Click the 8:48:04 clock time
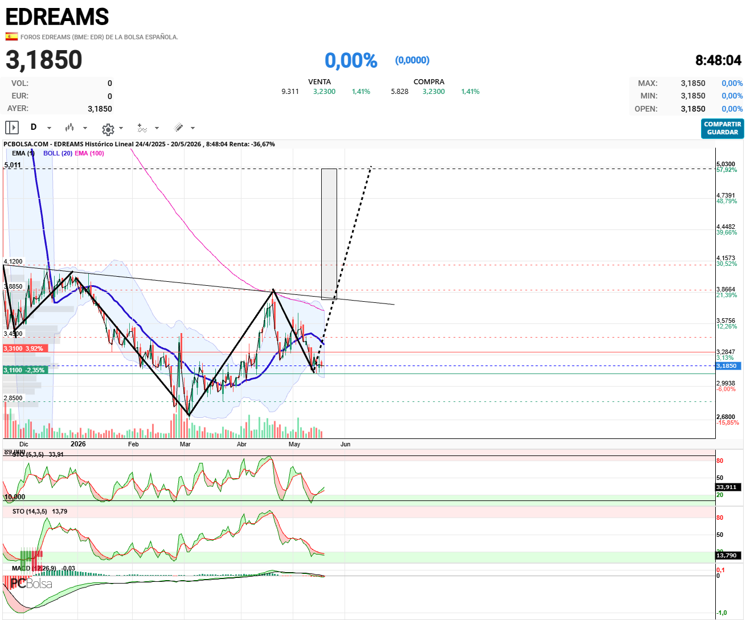 point(718,60)
